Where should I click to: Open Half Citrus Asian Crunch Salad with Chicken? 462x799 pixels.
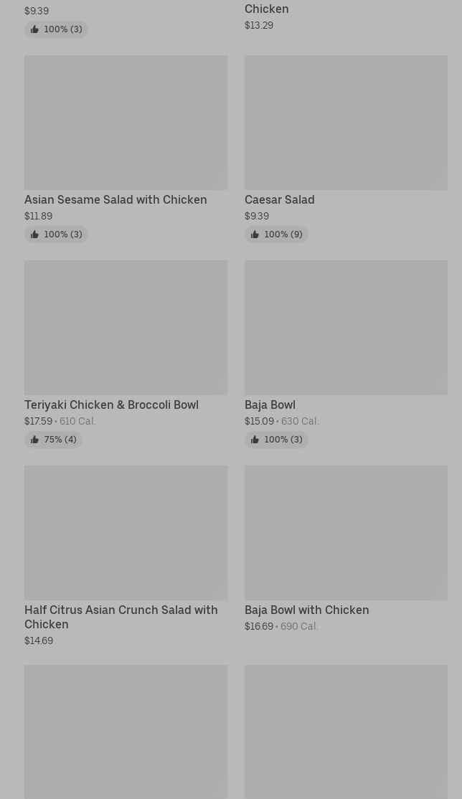tap(121, 617)
